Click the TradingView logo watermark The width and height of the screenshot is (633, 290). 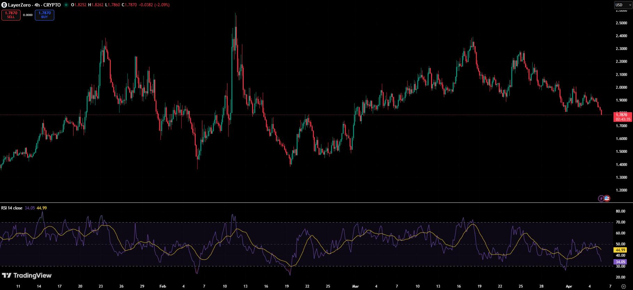(27, 275)
